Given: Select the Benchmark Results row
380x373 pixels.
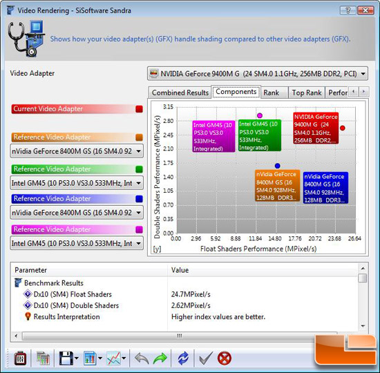Looking at the screenshot, I should tap(184, 283).
